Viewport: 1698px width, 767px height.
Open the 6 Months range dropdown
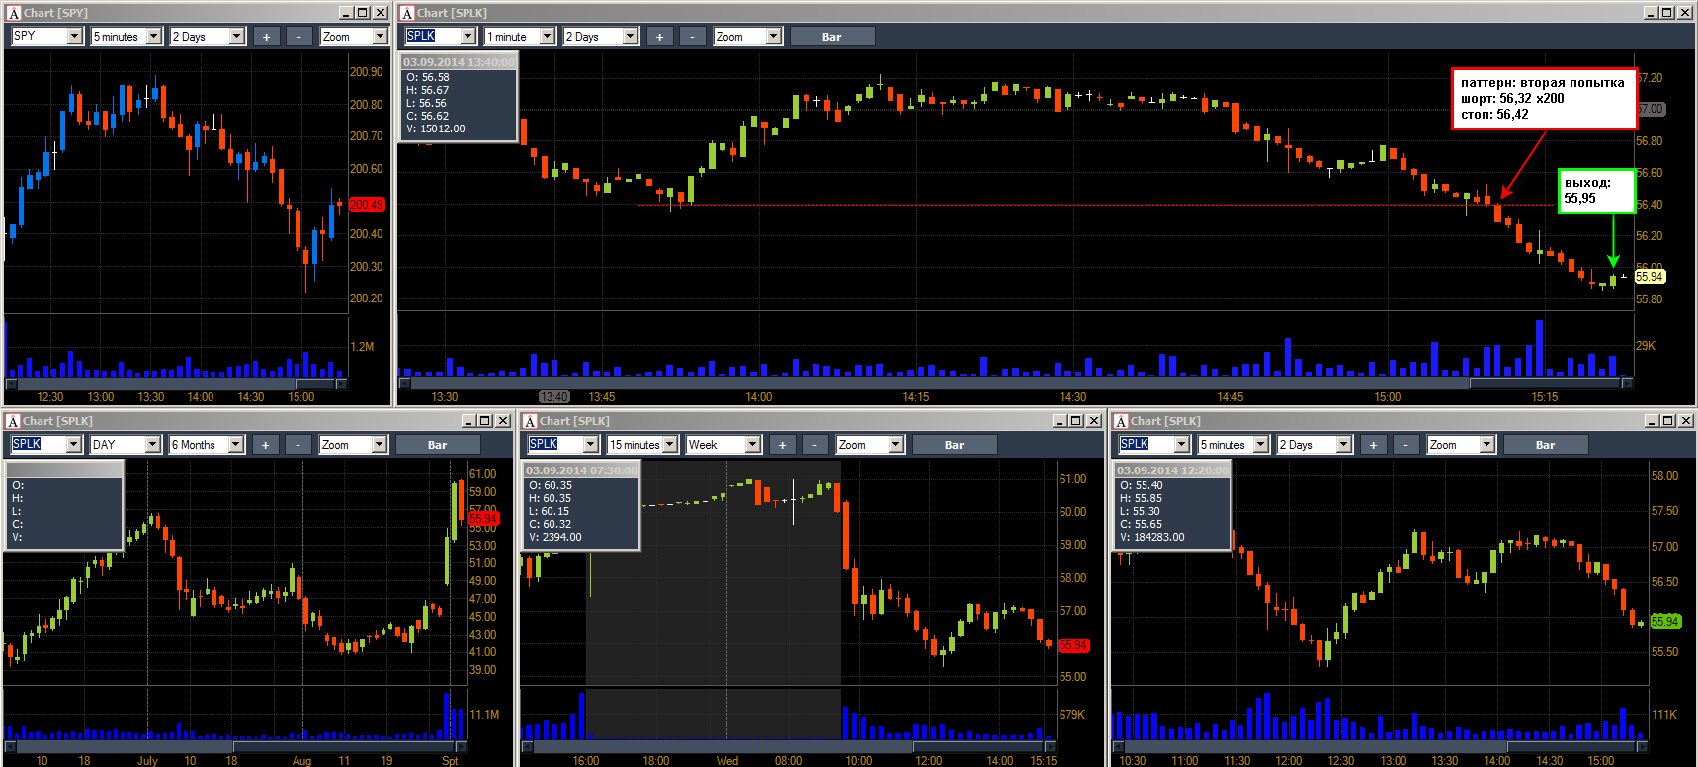pyautogui.click(x=235, y=445)
